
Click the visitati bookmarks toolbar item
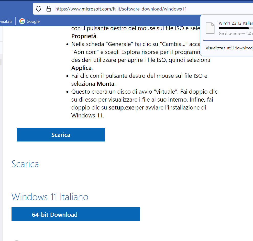pyautogui.click(x=6, y=21)
